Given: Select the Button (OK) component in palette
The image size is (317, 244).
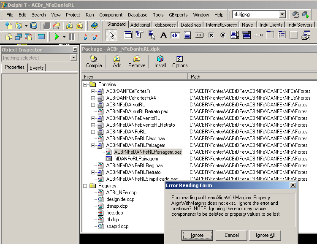Looking at the screenshot, I should [x=199, y=35].
